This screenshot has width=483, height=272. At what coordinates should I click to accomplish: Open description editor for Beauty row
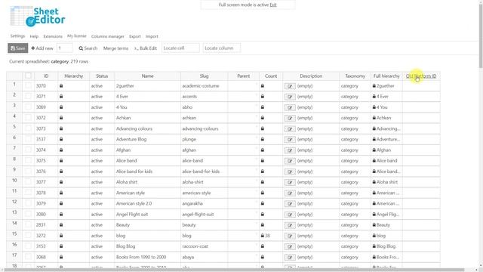(x=290, y=225)
